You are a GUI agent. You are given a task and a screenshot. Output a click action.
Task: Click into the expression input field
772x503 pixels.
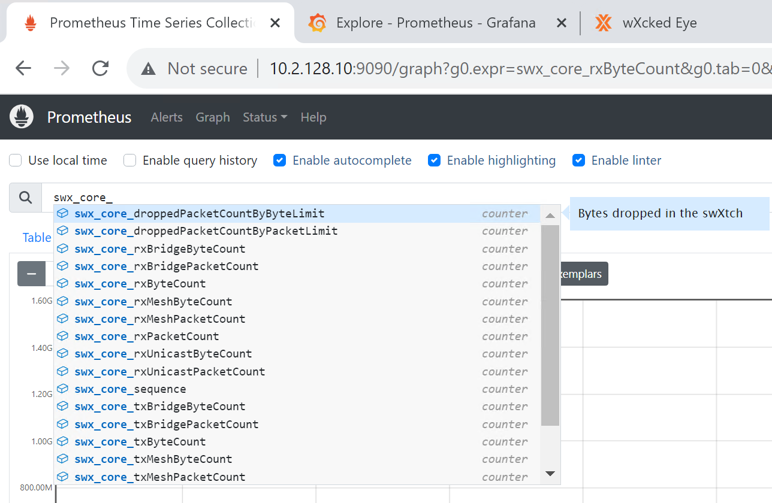pos(406,198)
